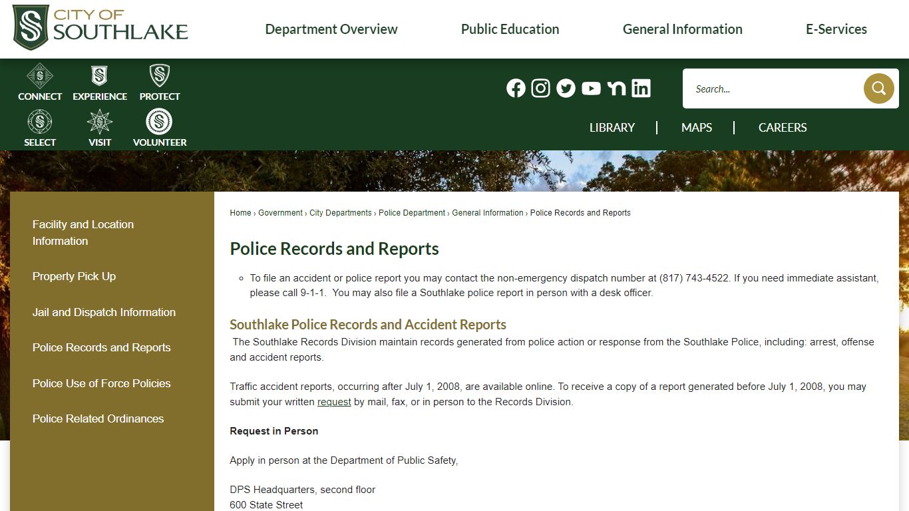Select the Select icon

tap(40, 128)
